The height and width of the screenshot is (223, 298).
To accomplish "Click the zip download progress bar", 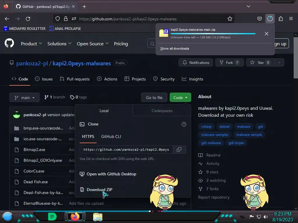I will click(213, 34).
